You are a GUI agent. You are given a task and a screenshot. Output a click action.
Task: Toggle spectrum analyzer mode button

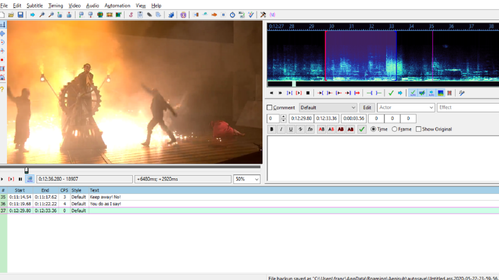(x=440, y=93)
